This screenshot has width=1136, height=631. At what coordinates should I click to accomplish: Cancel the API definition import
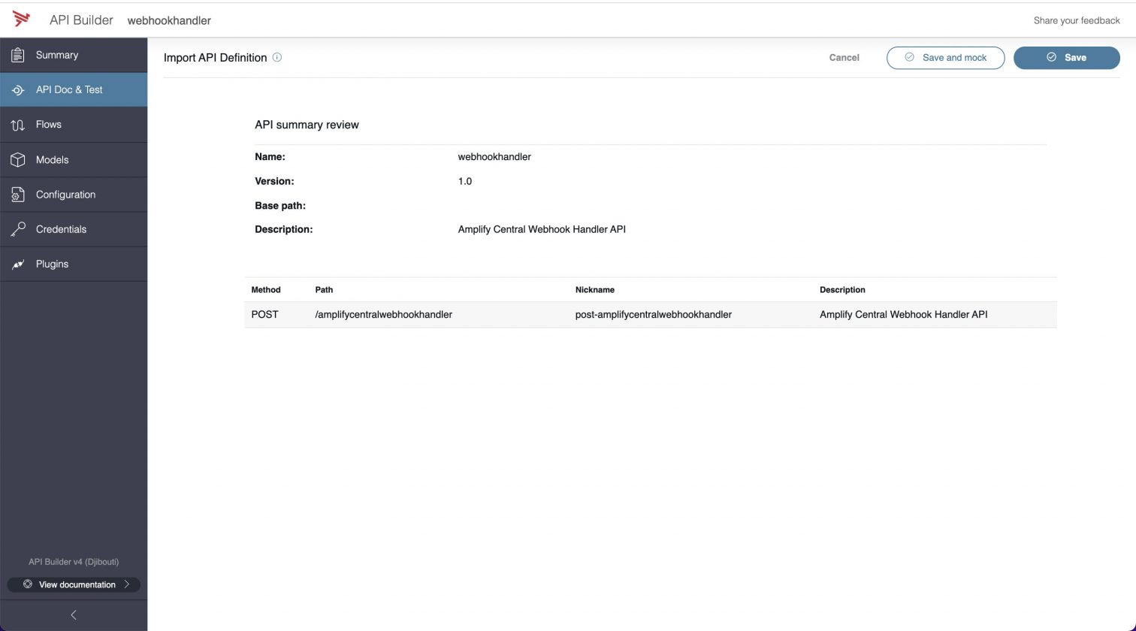coord(844,58)
